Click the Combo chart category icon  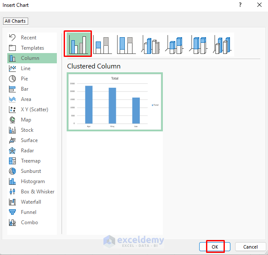coord(12,222)
